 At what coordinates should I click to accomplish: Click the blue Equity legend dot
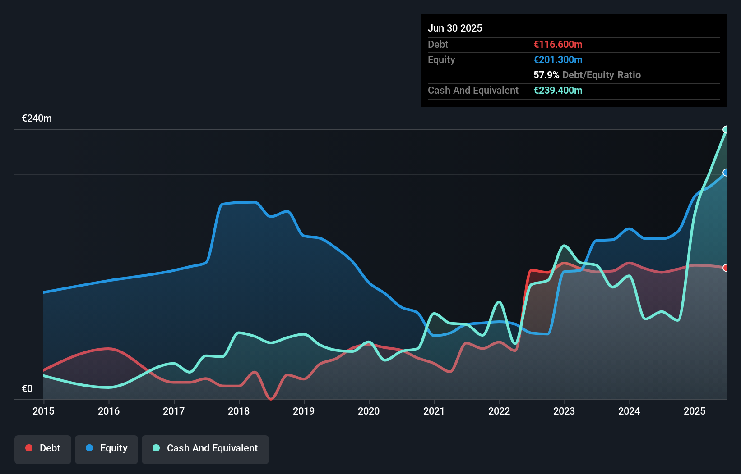tap(89, 448)
